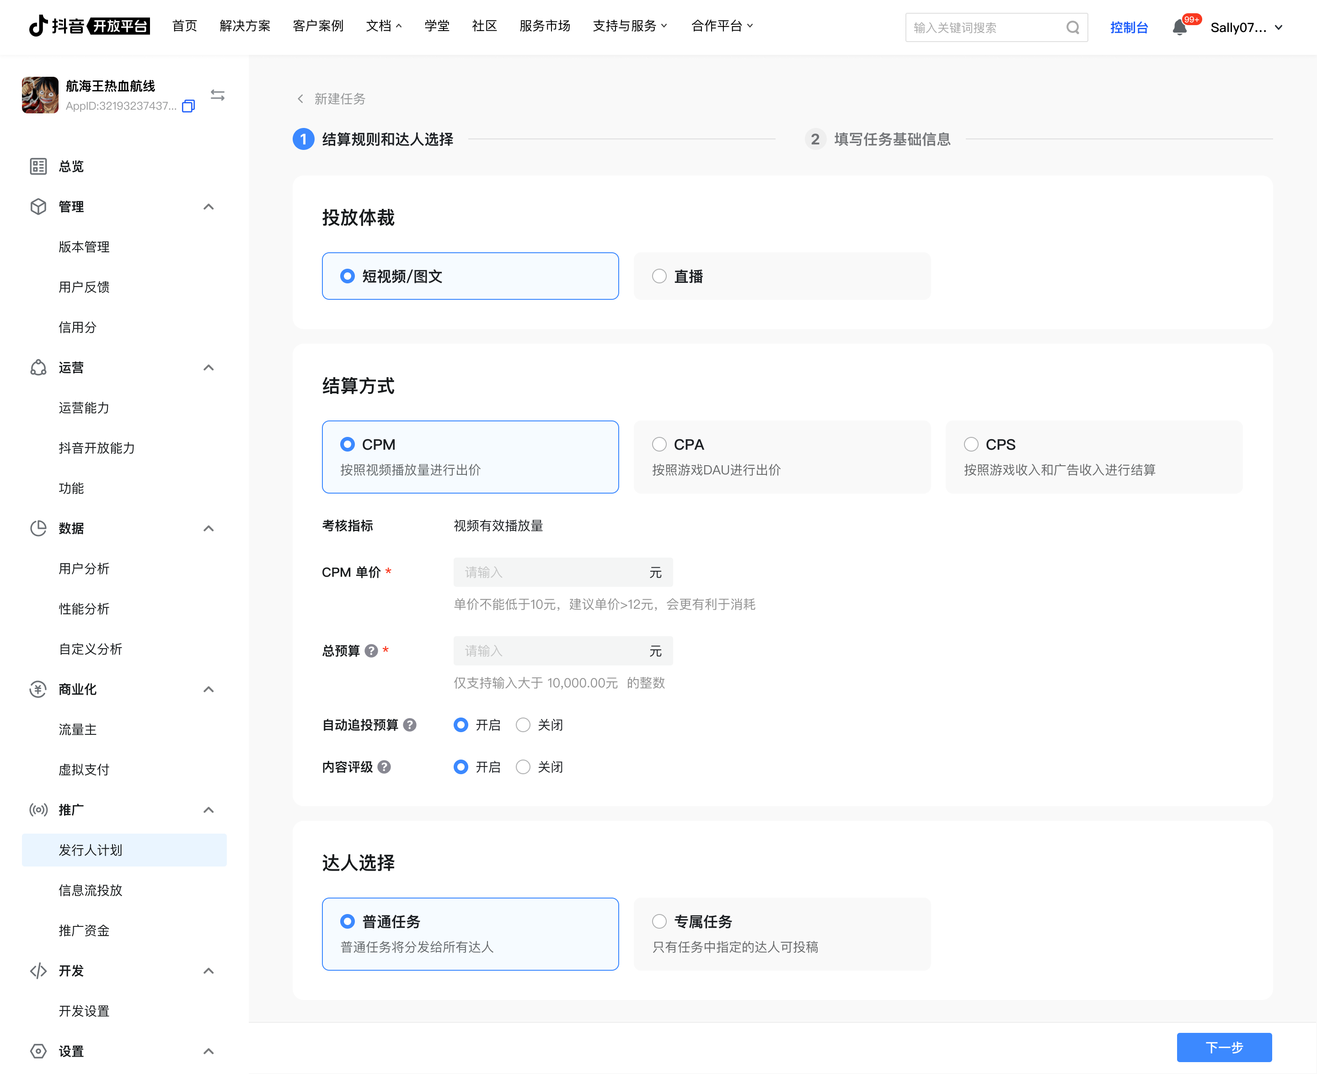Click help icon next to 自动追投预算

pyautogui.click(x=410, y=725)
